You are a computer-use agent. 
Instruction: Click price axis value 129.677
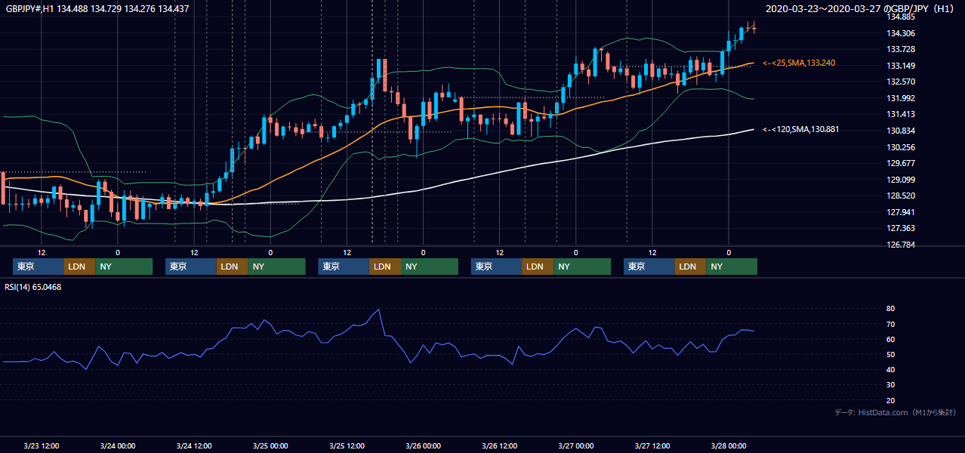901,163
